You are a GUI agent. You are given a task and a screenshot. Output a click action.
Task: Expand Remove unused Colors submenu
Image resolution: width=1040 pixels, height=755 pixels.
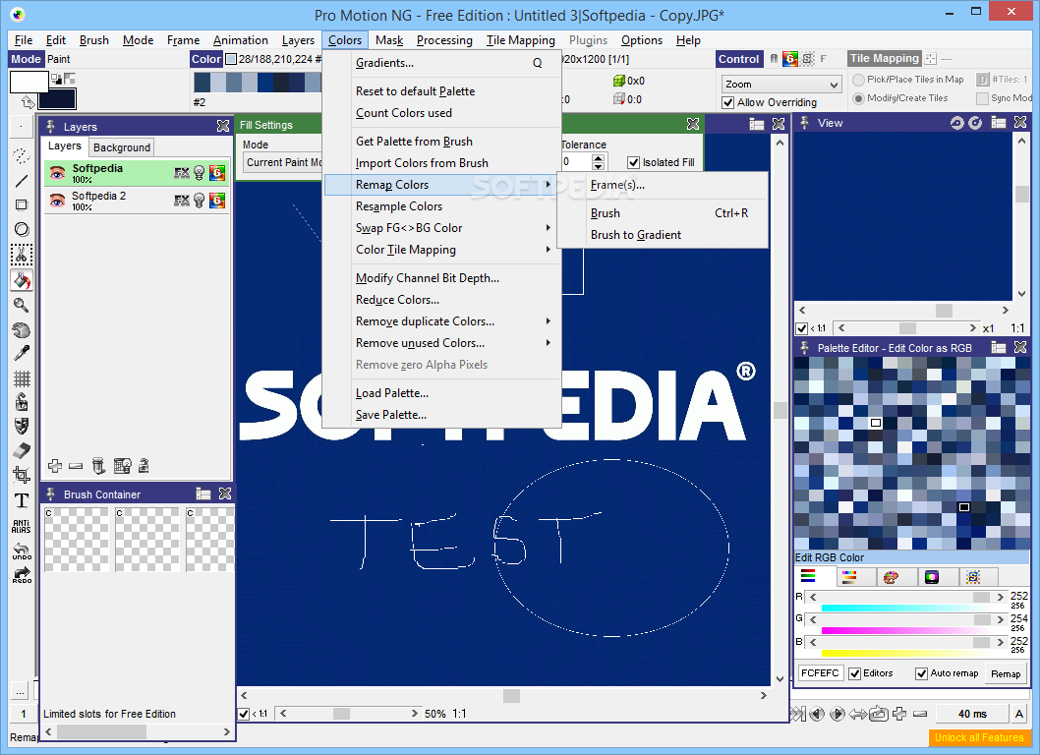[549, 343]
